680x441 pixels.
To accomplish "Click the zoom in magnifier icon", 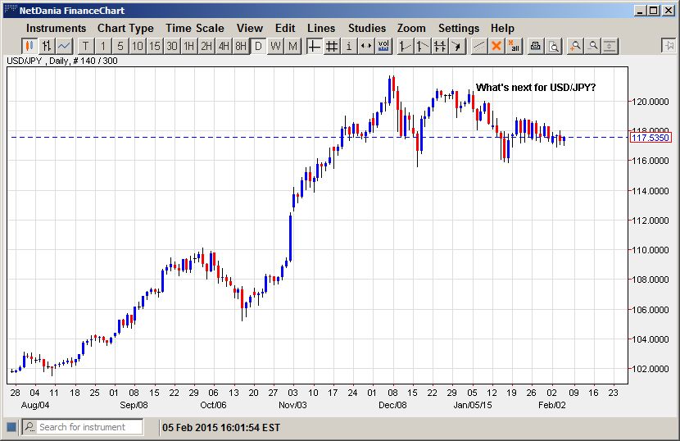I will (x=575, y=46).
